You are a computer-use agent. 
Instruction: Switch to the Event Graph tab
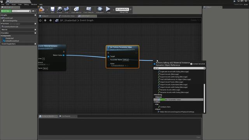tap(87, 16)
